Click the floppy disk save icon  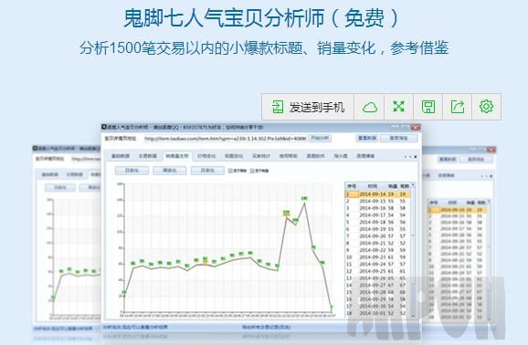(x=428, y=107)
